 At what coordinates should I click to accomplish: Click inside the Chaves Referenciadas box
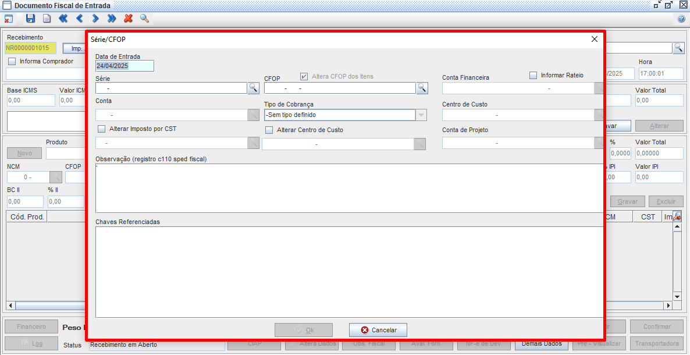coord(348,271)
